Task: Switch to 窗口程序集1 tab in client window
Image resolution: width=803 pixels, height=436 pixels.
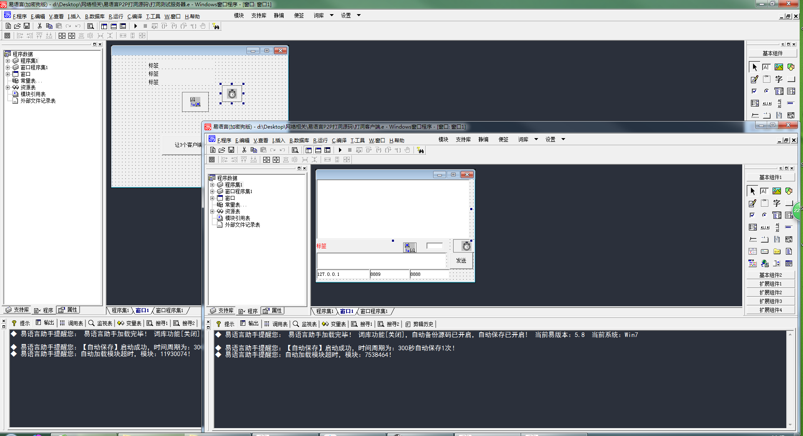Action: [374, 311]
